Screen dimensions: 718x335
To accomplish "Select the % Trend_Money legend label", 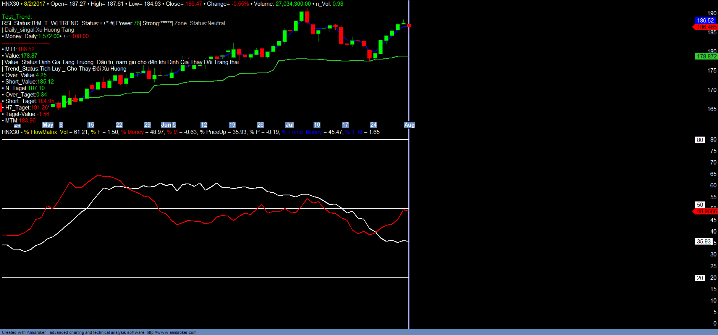I will (302, 132).
